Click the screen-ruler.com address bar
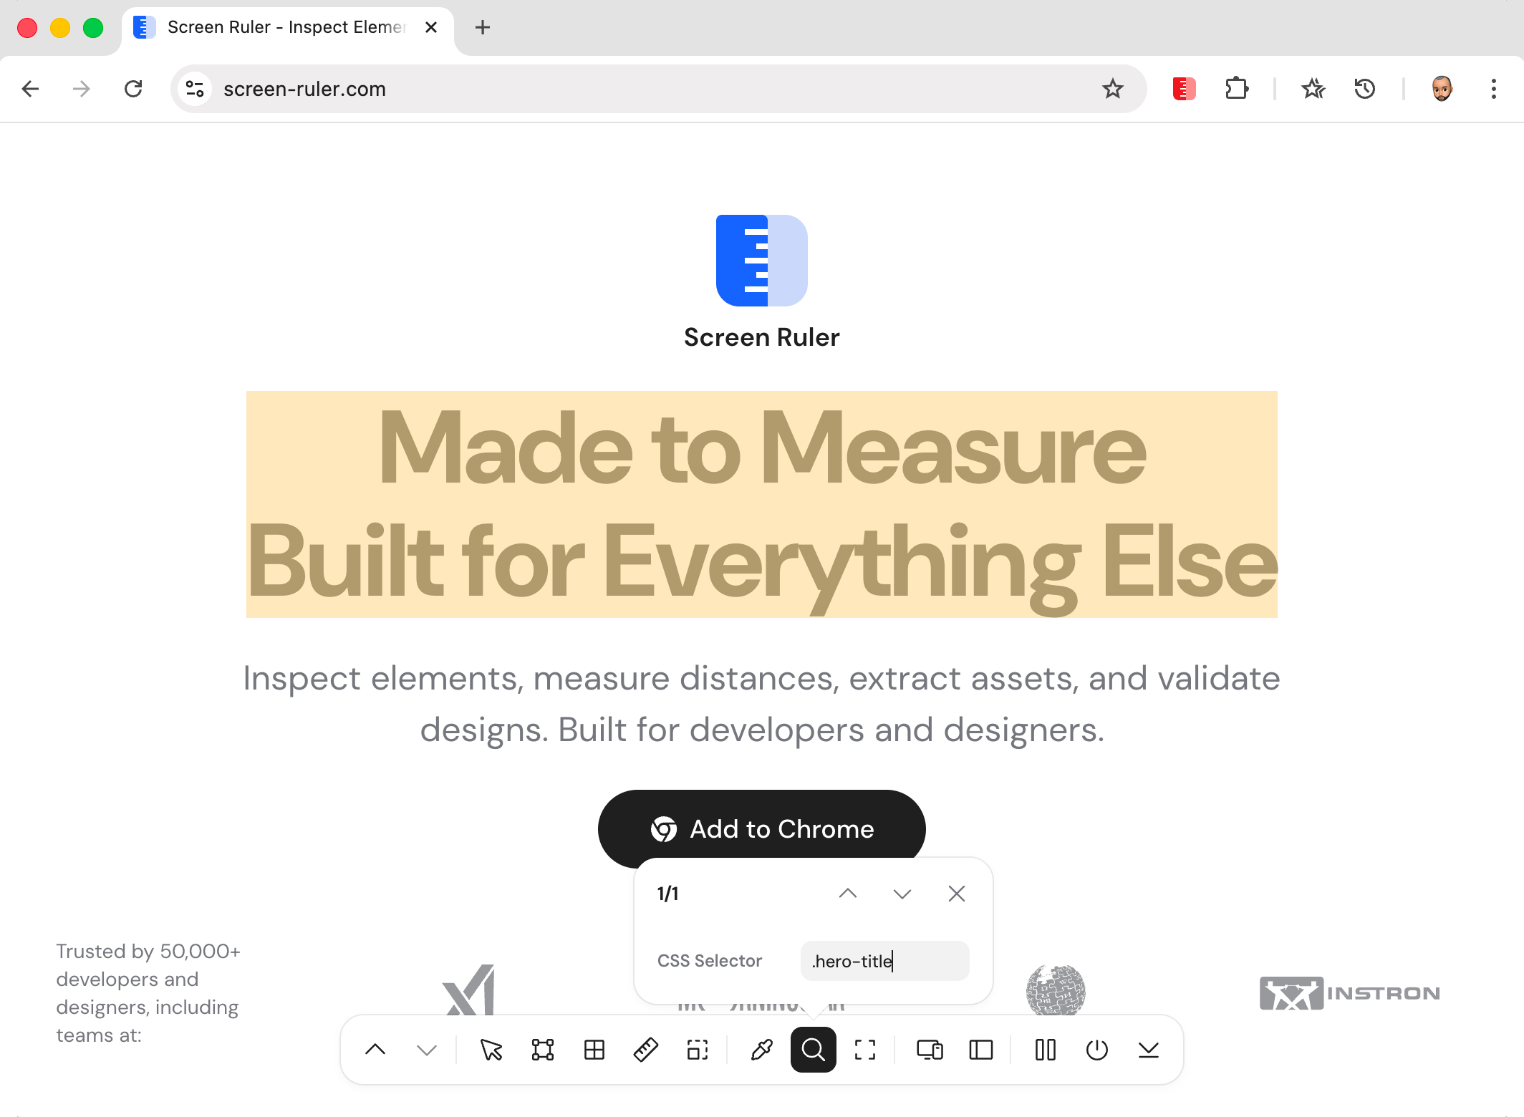The width and height of the screenshot is (1524, 1117). (x=659, y=89)
